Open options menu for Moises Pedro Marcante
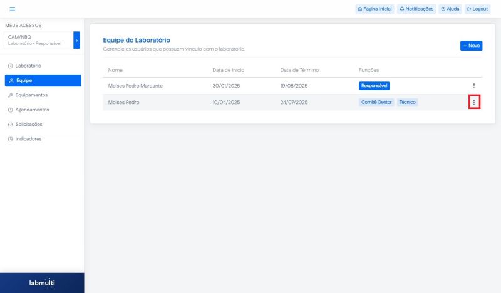501x293 pixels. [474, 86]
